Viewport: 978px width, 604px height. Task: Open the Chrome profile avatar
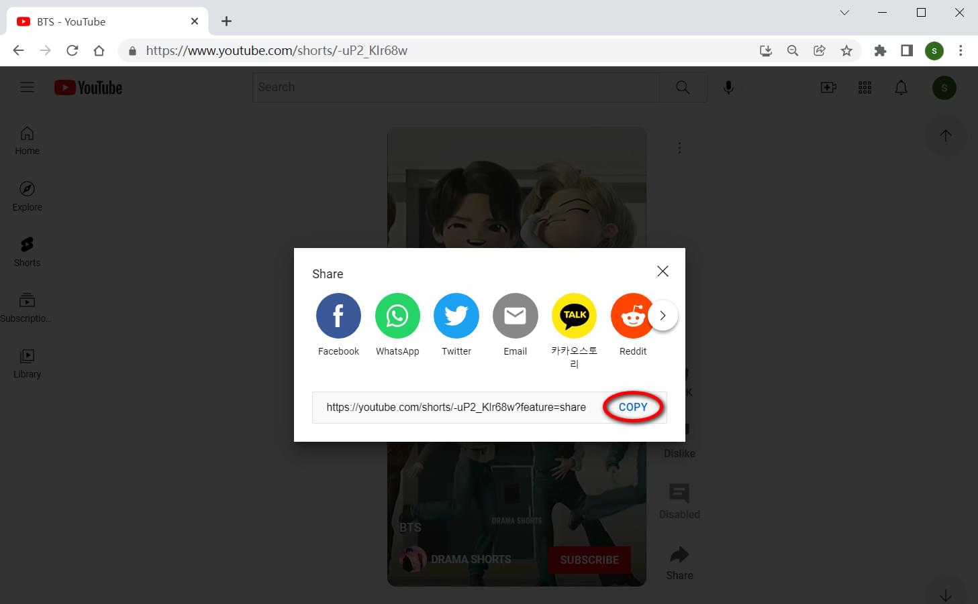(x=934, y=50)
